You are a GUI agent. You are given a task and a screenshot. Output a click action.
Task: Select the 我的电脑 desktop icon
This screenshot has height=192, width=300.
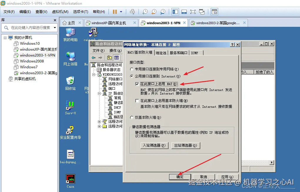(x=70, y=35)
